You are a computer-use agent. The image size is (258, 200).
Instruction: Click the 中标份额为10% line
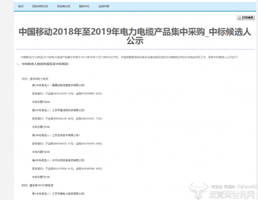41,177
